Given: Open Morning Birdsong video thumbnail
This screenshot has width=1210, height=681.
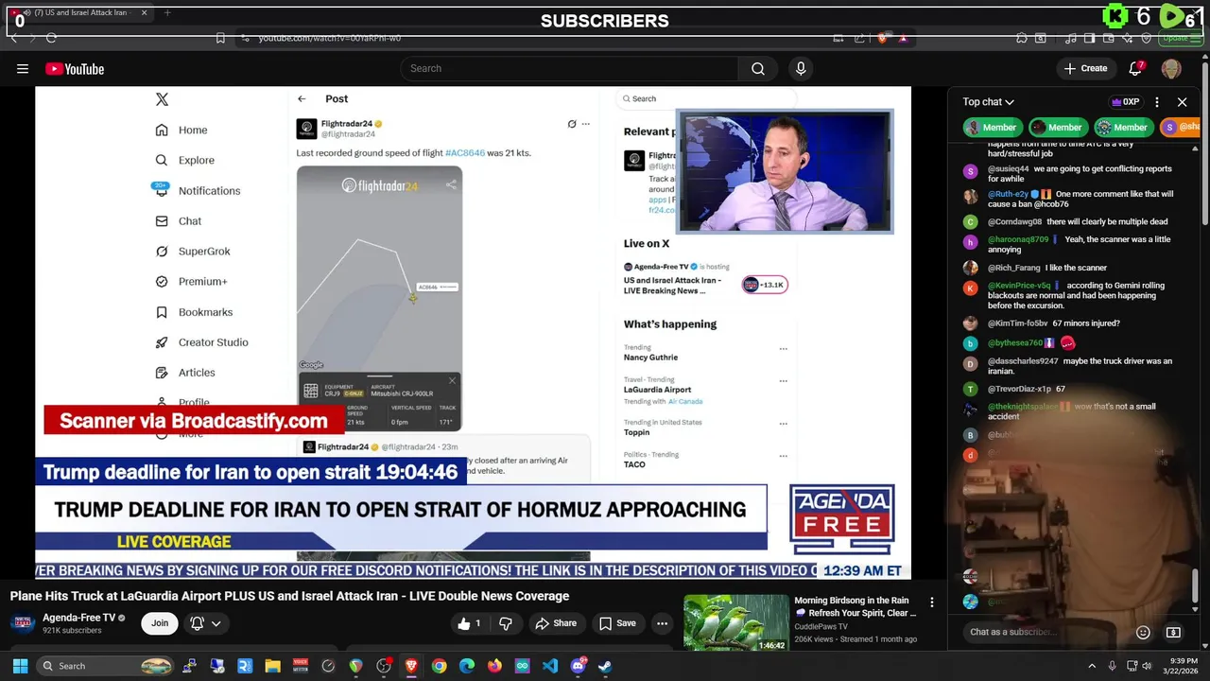Looking at the screenshot, I should [735, 622].
